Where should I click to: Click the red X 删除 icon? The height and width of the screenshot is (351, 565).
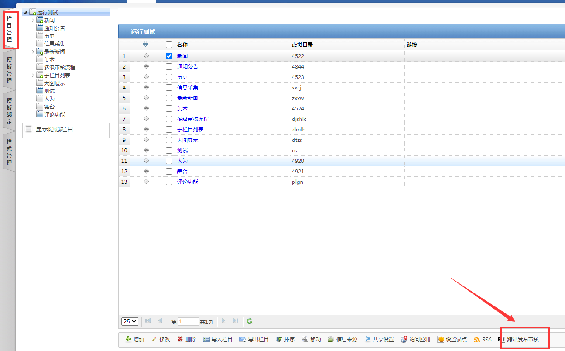point(180,339)
